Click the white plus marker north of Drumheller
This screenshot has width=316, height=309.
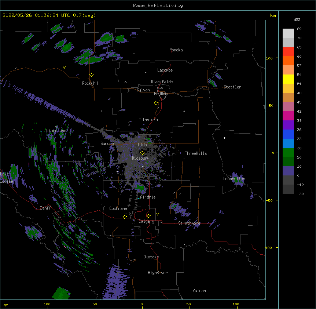224,138
